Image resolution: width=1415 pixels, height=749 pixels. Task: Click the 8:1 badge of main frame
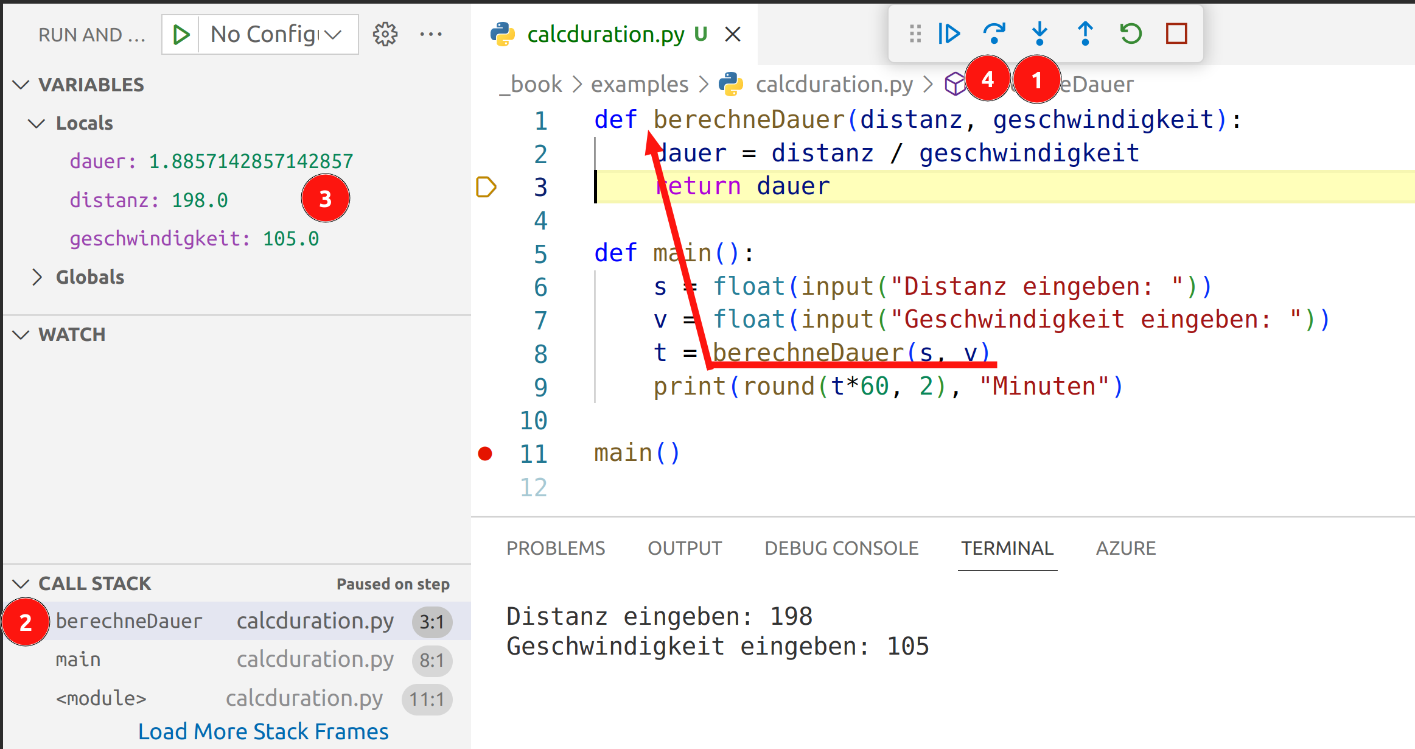pyautogui.click(x=432, y=660)
